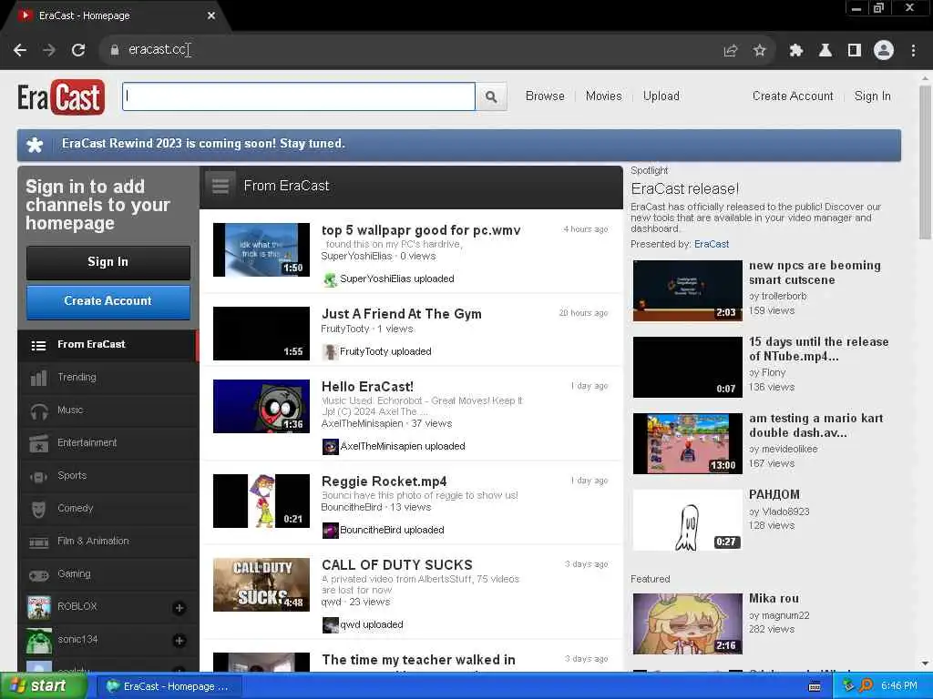Screen dimensions: 933x699
Task: Click the black Sign In sidebar button
Action: pyautogui.click(x=108, y=262)
